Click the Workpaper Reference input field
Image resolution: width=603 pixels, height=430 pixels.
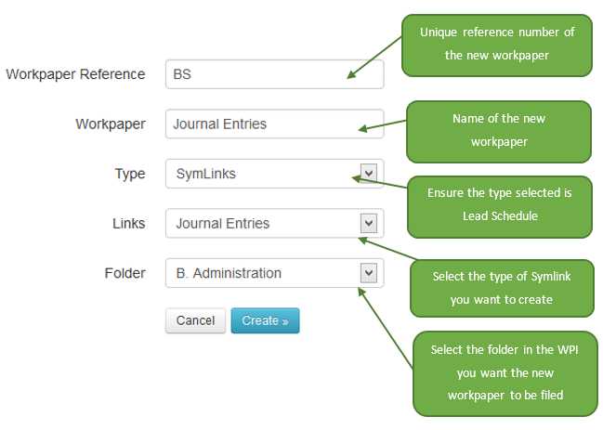tap(273, 74)
